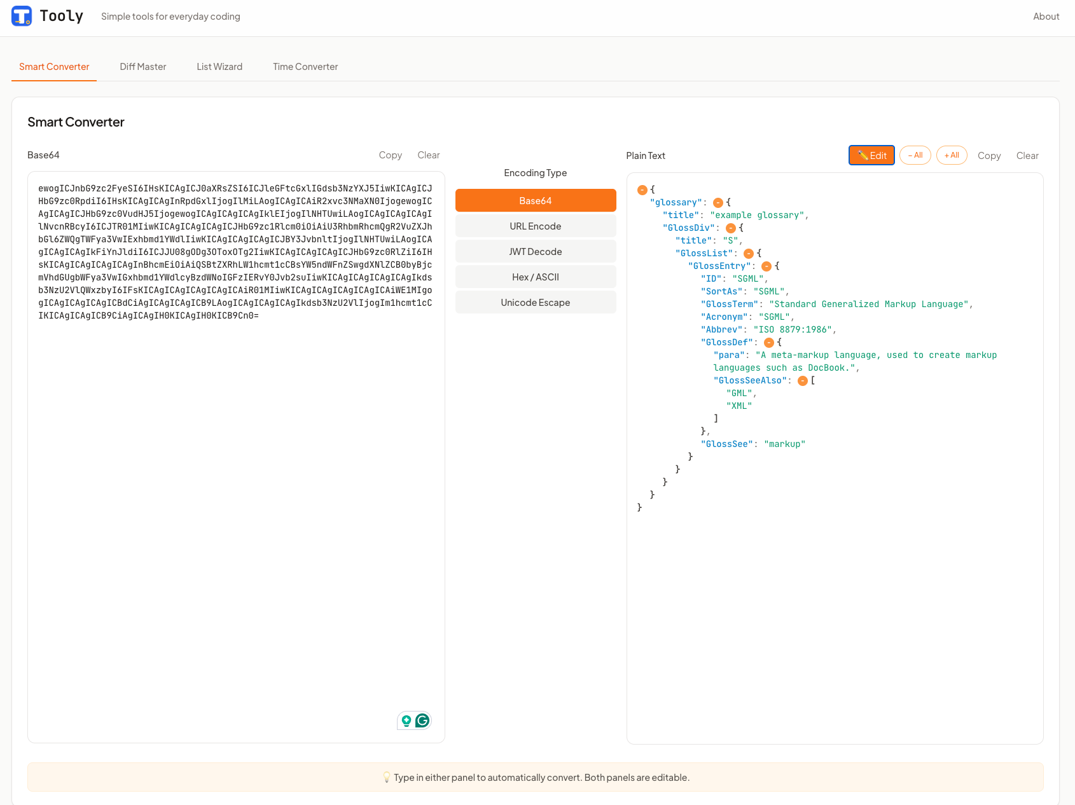Click the "Acronym" key
This screenshot has width=1075, height=805.
pos(725,317)
